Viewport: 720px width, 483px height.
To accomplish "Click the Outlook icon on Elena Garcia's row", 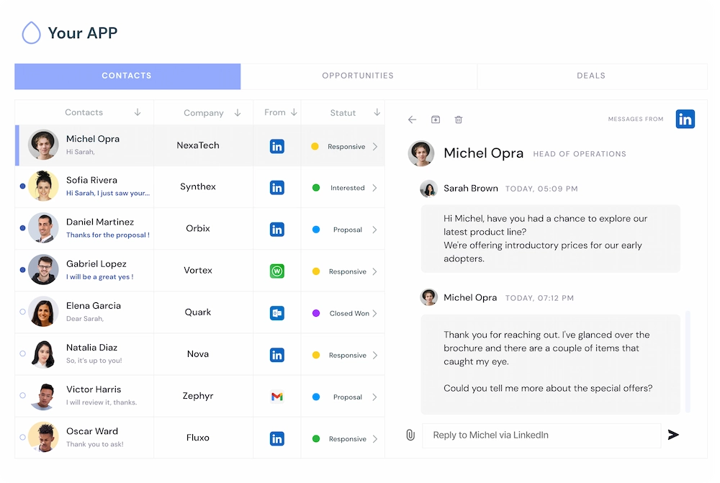I will tap(277, 312).
